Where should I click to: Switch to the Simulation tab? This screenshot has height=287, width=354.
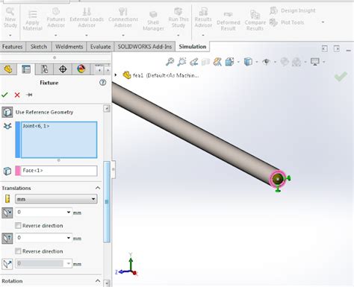pyautogui.click(x=193, y=46)
